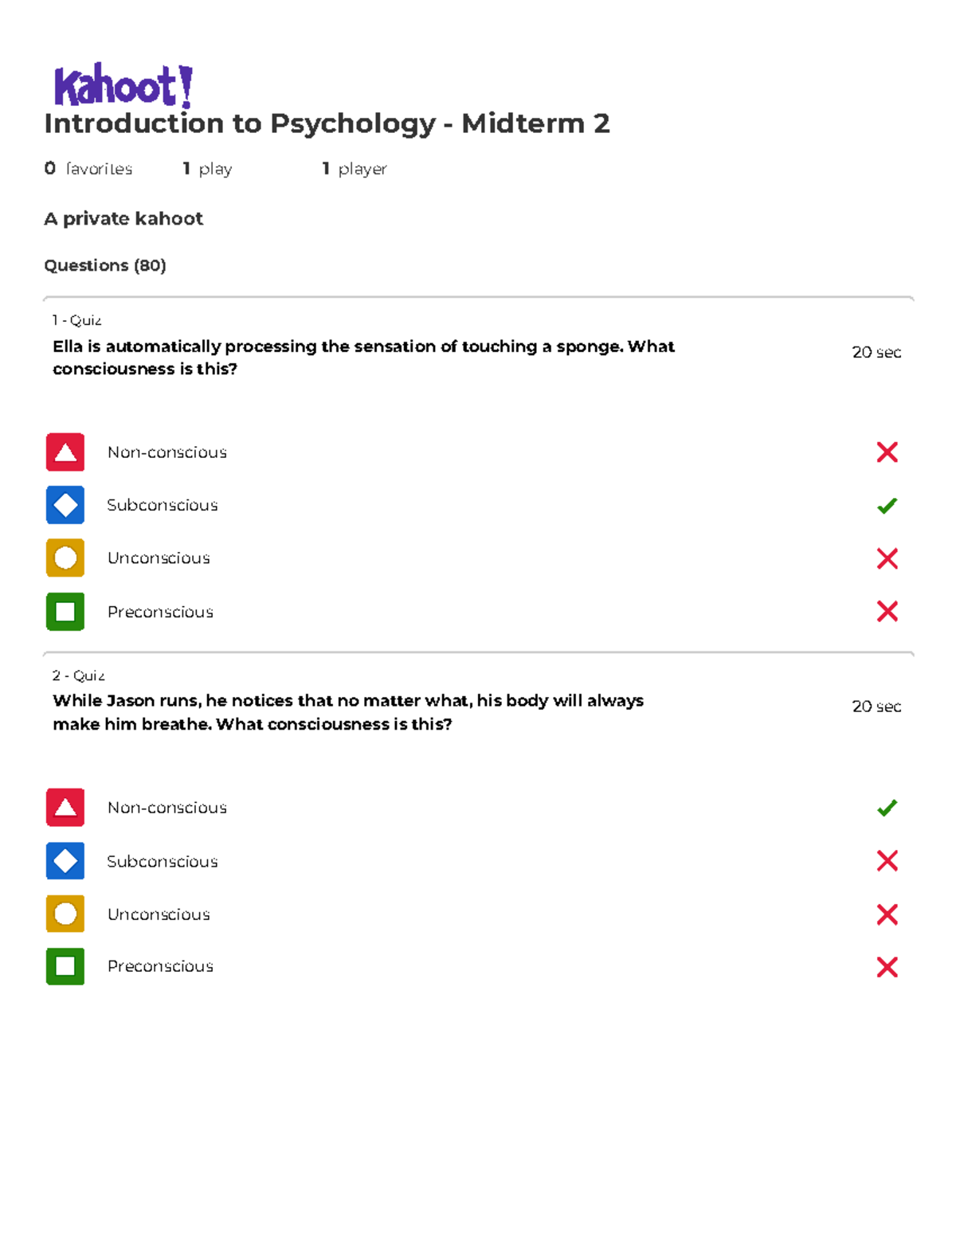
Task: Click red X beside Non-conscious in question 1
Action: click(887, 452)
